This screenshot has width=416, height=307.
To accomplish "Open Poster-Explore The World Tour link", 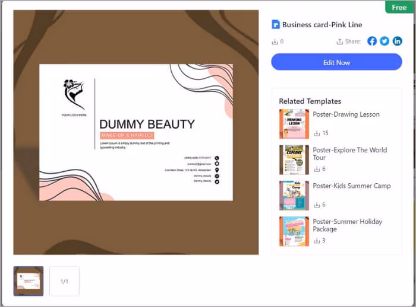I will point(349,153).
